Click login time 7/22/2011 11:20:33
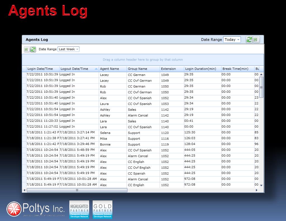This screenshot has height=221, width=286. pyautogui.click(x=42, y=121)
